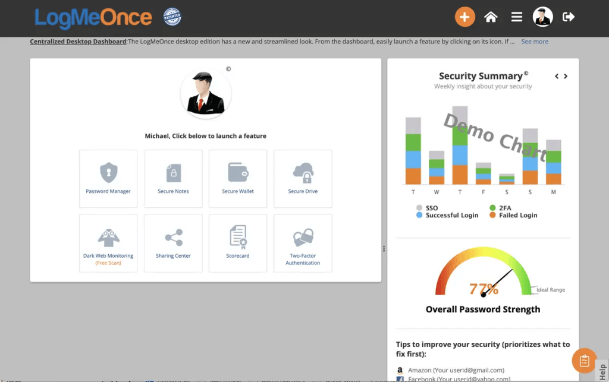Screen dimensions: 609x382
Task: Start Dark Web Monitoring free scan
Action: tap(108, 243)
